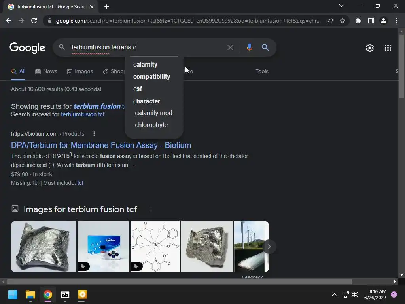Go back to the previous page
This screenshot has height=304, width=405.
click(9, 21)
